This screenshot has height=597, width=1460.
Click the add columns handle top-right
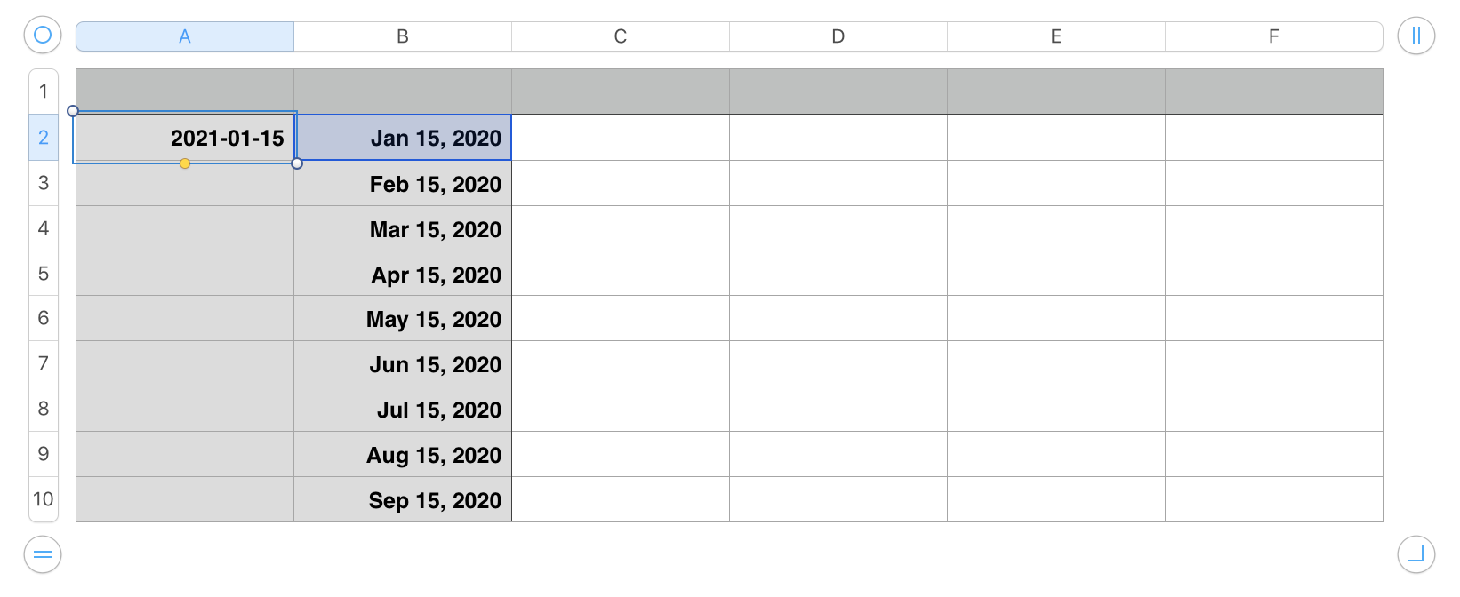pos(1416,36)
